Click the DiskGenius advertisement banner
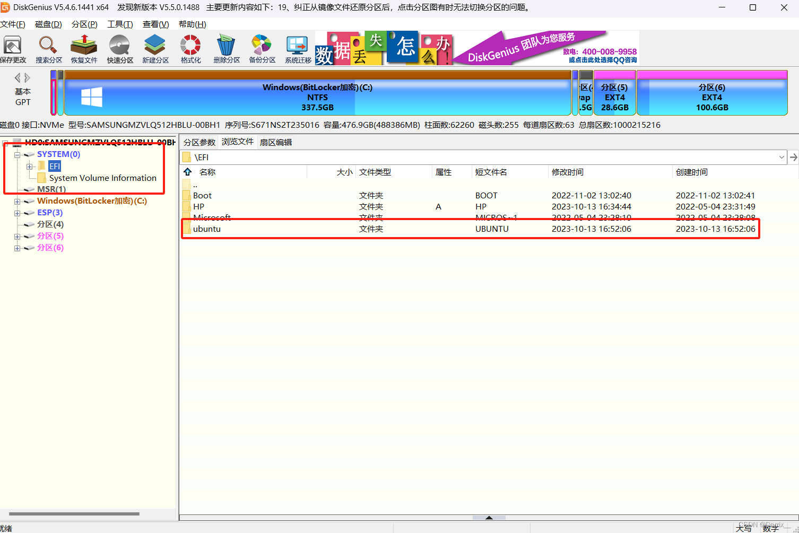Viewport: 799px width, 533px height. click(x=477, y=48)
